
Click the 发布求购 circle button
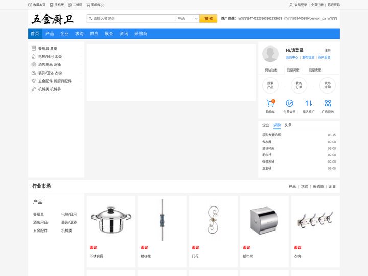pos(328,85)
